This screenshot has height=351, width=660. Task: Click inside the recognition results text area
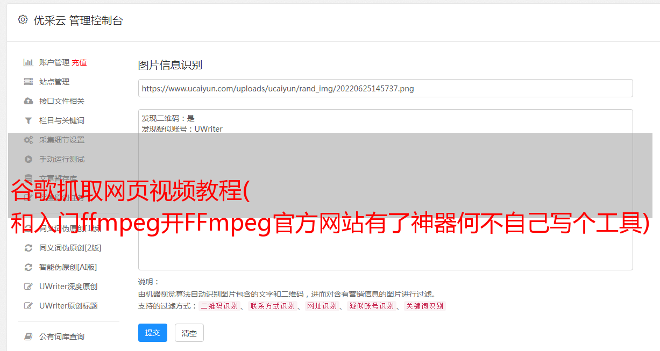click(x=385, y=190)
